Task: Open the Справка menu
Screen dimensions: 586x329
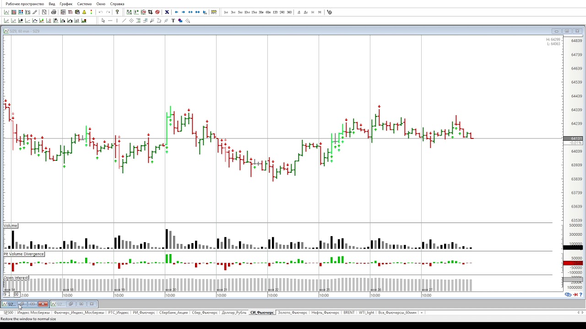Action: (x=117, y=4)
